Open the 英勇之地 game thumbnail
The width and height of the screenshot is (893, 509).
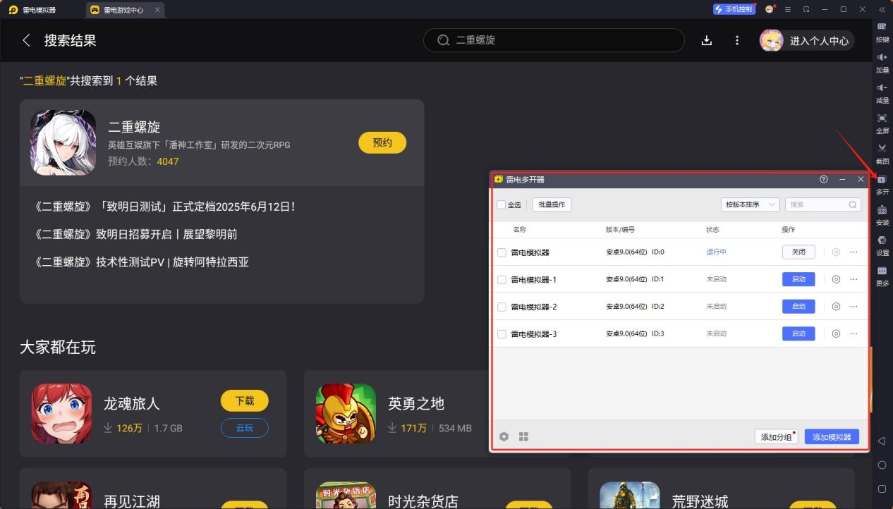(346, 414)
